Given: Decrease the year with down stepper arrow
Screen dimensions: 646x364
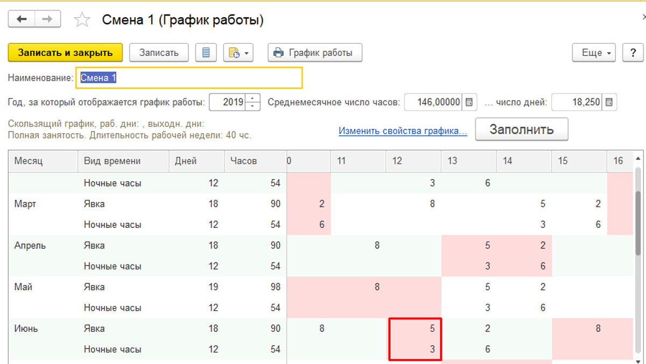Looking at the screenshot, I should [253, 106].
